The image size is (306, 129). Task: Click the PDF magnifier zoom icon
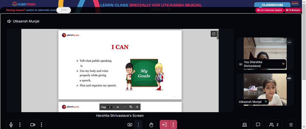tap(131, 107)
